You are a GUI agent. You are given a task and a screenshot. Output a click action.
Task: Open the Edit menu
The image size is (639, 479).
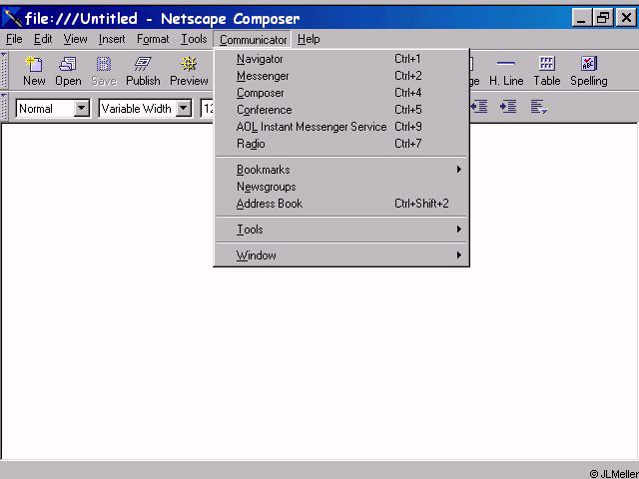point(43,39)
